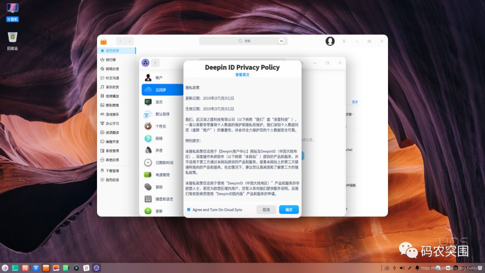Open 排行榜 in the App Store sidebar
The image size is (485, 273).
point(117,60)
